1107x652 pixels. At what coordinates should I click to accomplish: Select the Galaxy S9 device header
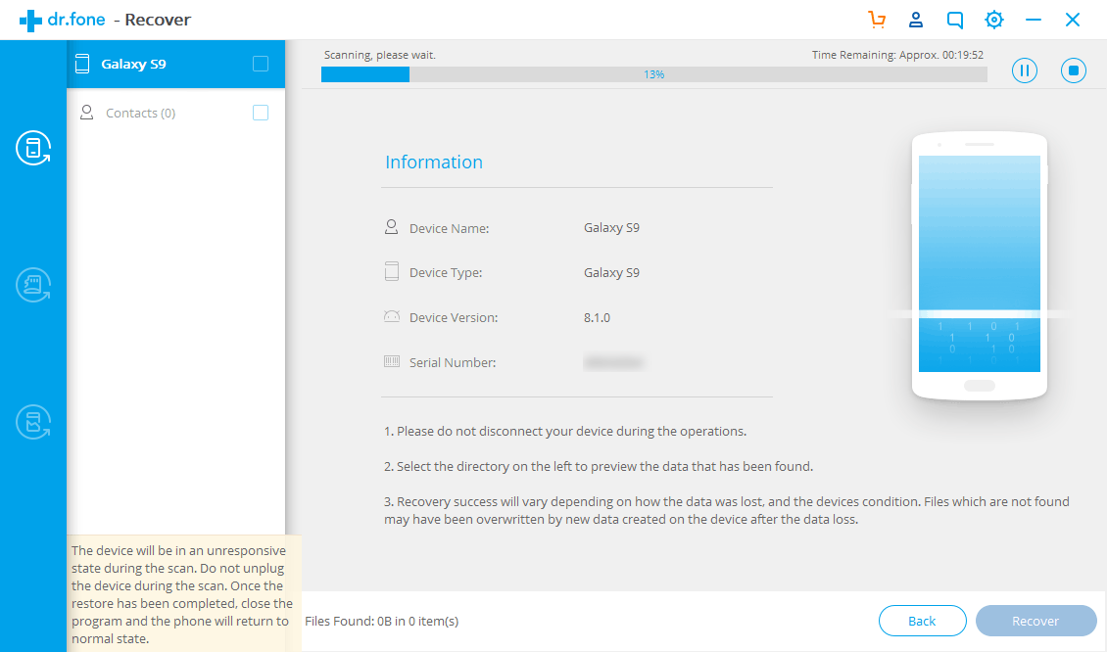(x=175, y=65)
